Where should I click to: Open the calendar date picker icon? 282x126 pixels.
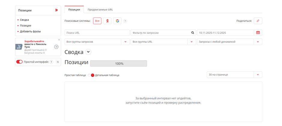pyautogui.click(x=258, y=33)
